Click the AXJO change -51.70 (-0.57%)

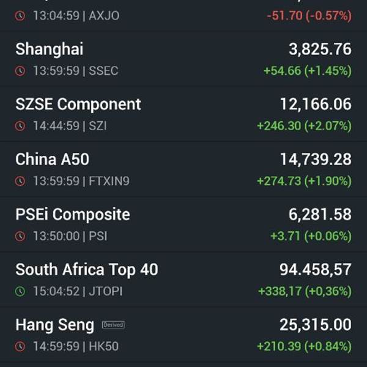coord(309,16)
